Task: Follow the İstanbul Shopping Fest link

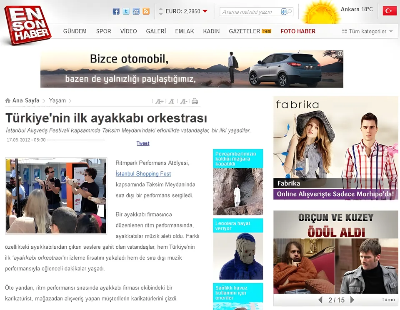Action: click(143, 174)
